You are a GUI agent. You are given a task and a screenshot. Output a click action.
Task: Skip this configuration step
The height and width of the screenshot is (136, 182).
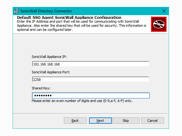126,121
